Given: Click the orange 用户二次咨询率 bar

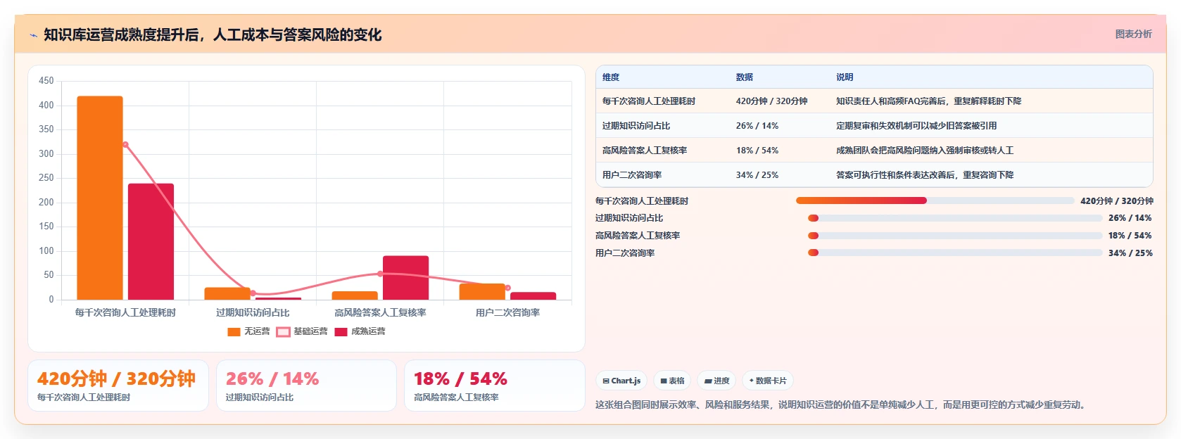Looking at the screenshot, I should tap(482, 291).
